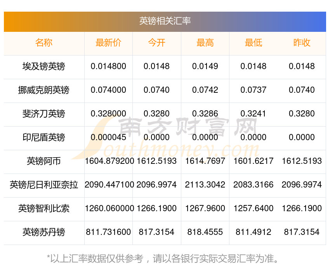Screen dimensions: 330x271
Task: Select the 昨收 column header
Action: (302, 43)
